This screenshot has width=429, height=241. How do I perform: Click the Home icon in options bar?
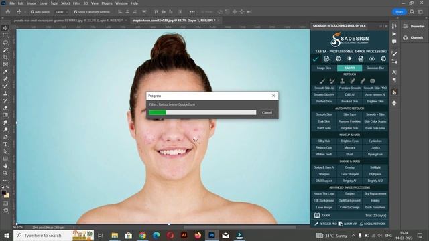pos(7,12)
